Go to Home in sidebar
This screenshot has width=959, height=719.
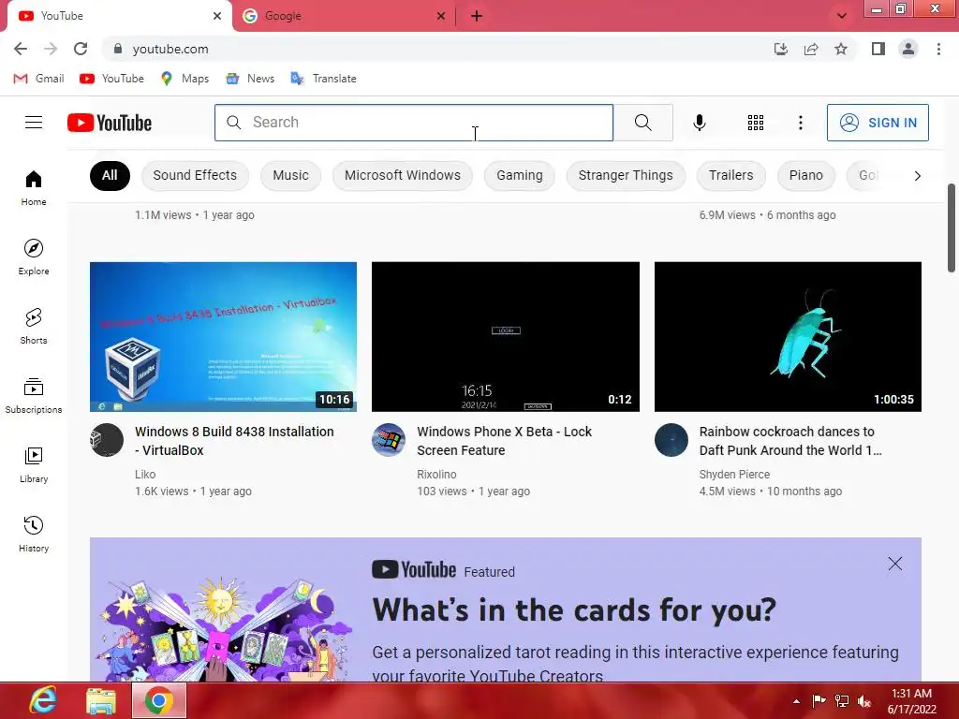34,187
